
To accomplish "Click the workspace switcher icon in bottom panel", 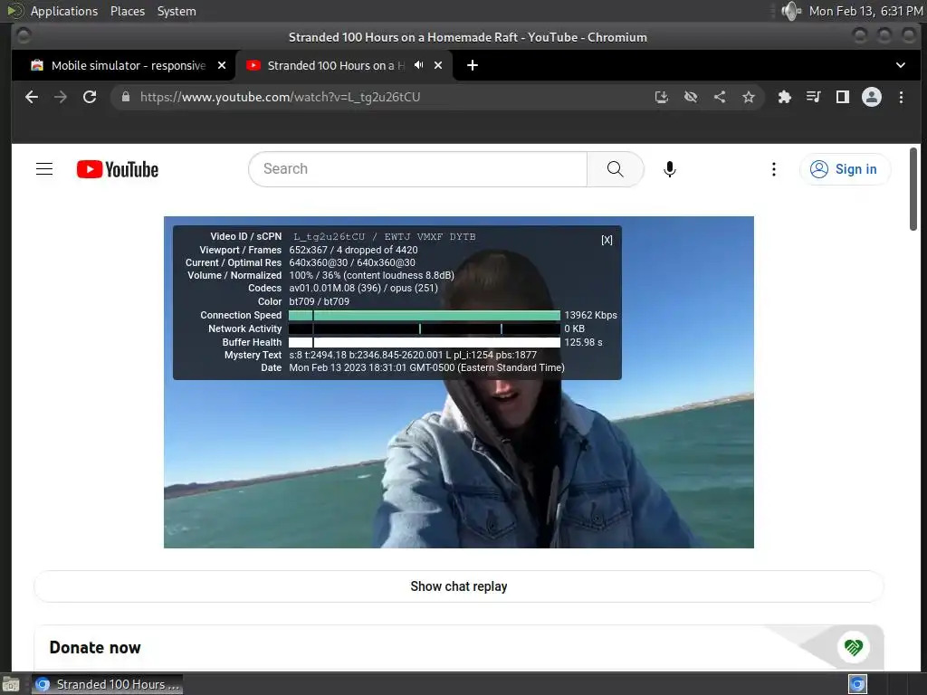I will 857,684.
